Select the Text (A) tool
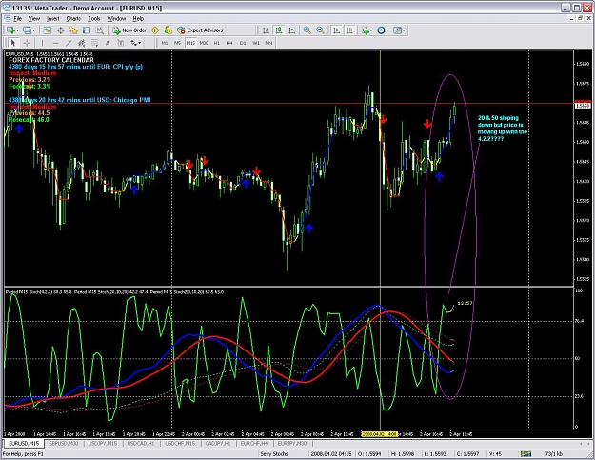 [x=108, y=43]
